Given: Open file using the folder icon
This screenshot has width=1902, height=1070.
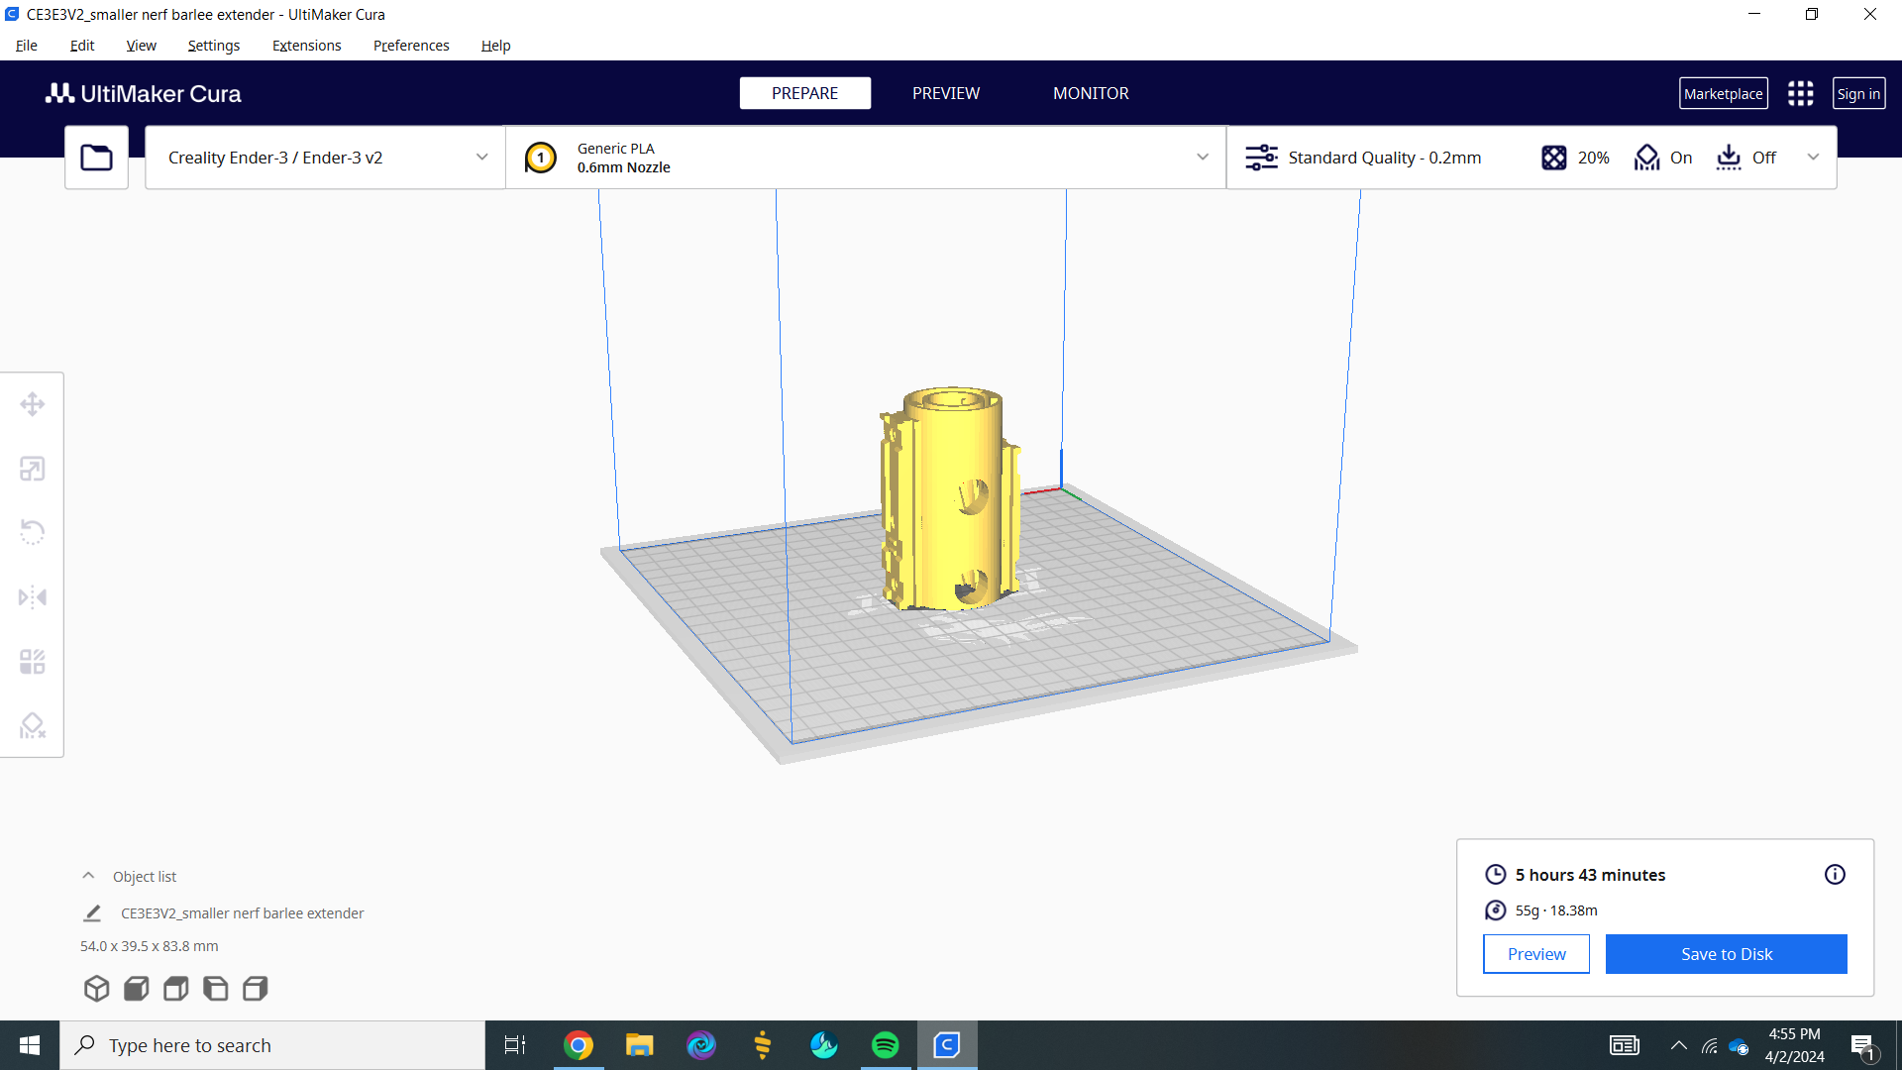Looking at the screenshot, I should coord(96,158).
